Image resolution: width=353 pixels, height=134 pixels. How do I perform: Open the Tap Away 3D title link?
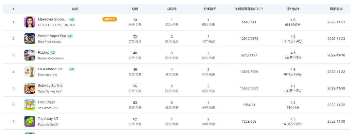click(x=48, y=119)
